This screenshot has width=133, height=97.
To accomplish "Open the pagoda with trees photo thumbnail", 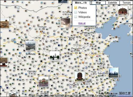I will pos(55,56).
